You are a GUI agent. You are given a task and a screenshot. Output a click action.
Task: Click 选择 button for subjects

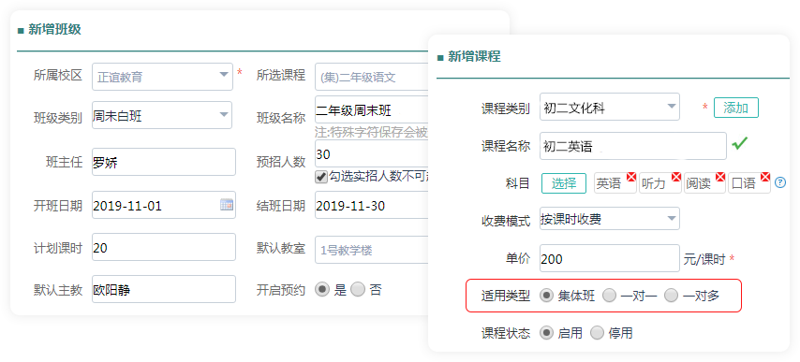click(564, 183)
